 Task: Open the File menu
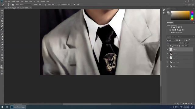tap(5, 1)
